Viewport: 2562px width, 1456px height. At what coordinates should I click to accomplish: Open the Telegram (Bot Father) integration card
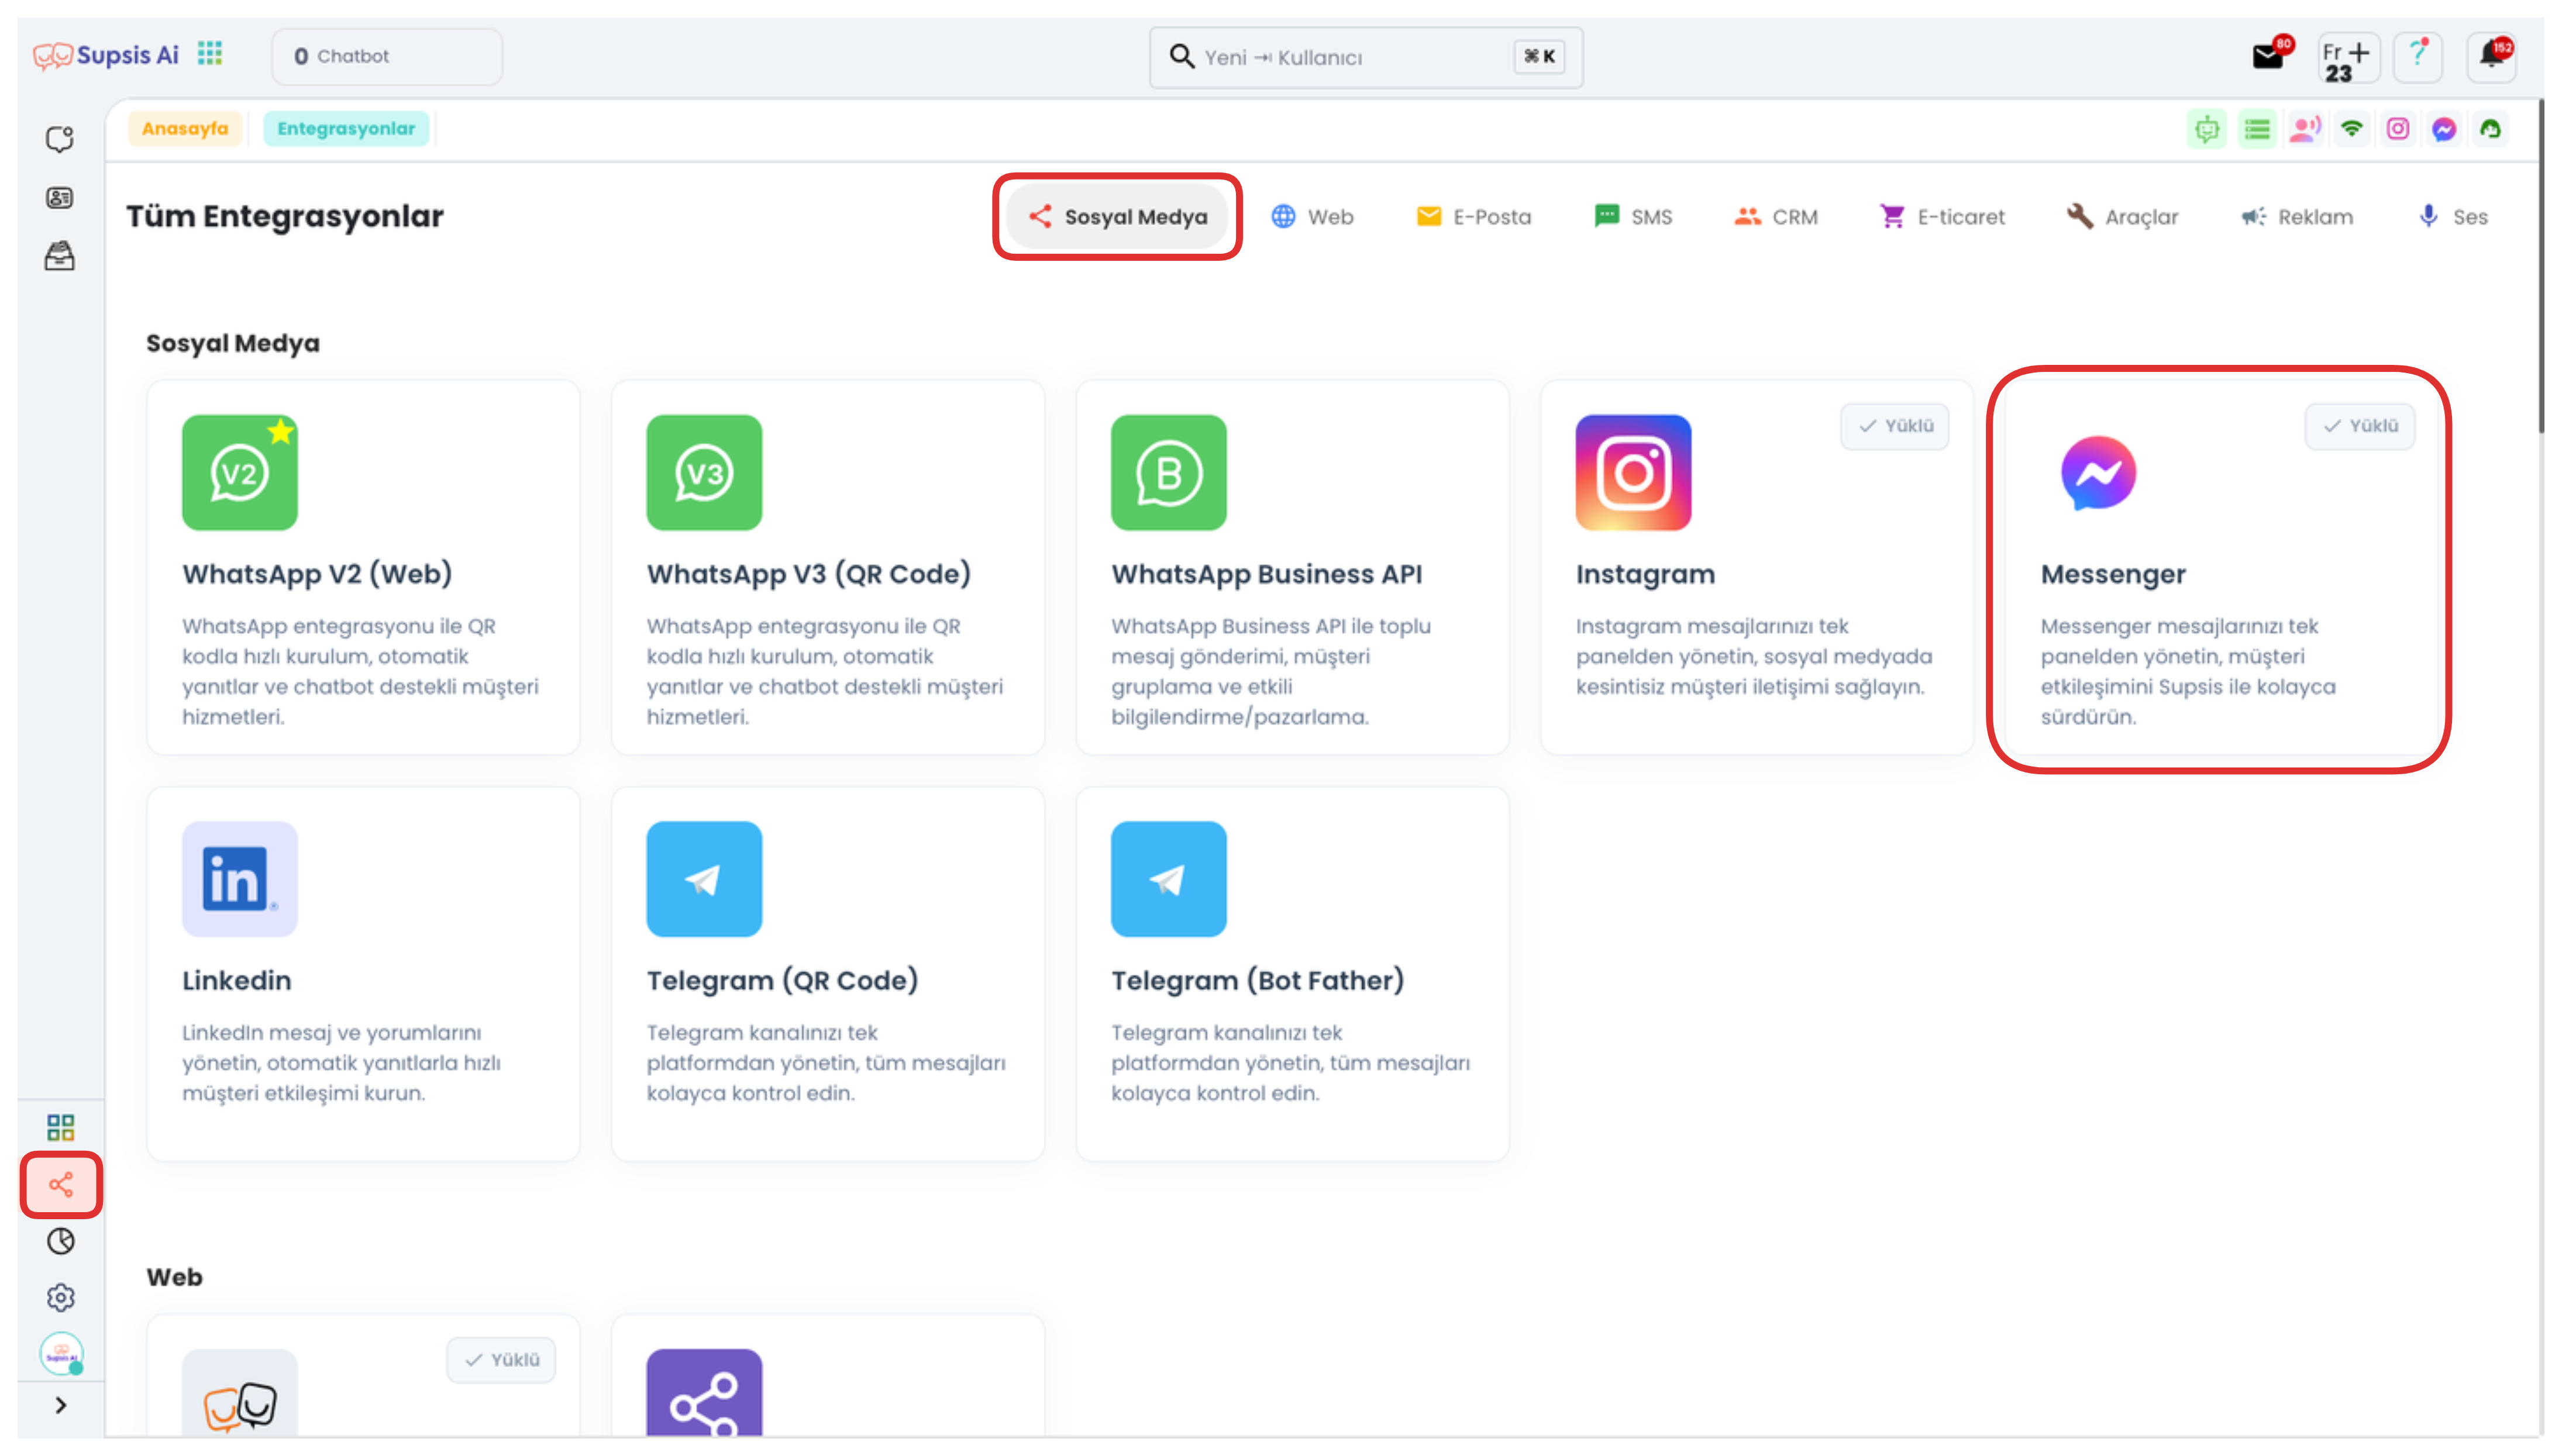click(x=1292, y=974)
